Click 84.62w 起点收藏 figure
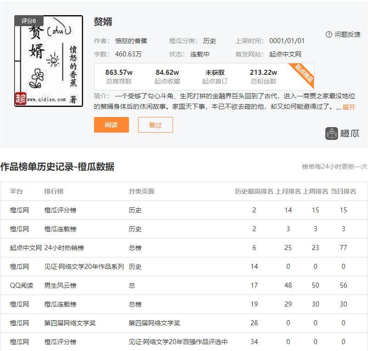 pos(167,72)
